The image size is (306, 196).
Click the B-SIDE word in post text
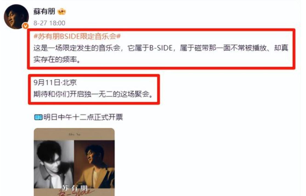(x=161, y=48)
